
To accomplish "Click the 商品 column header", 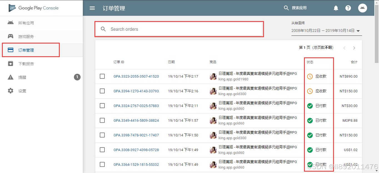I will 213,62.
